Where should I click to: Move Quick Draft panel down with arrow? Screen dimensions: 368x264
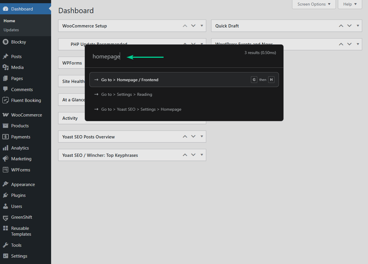pos(349,26)
